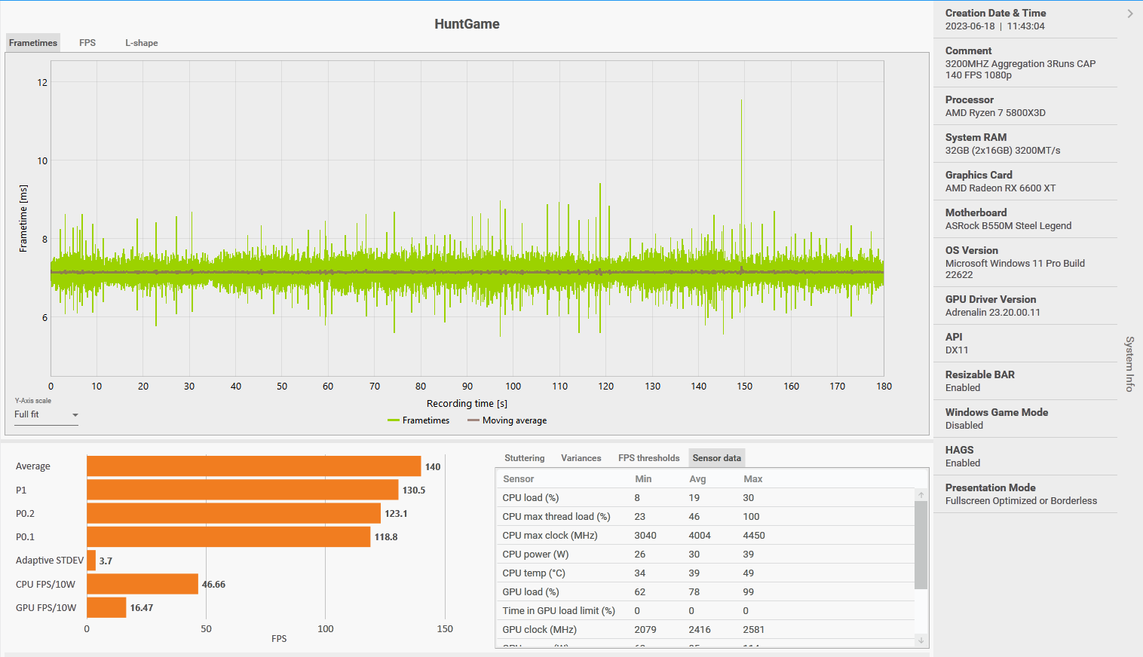The width and height of the screenshot is (1143, 657).
Task: Open the L-shape tab
Action: [x=141, y=43]
